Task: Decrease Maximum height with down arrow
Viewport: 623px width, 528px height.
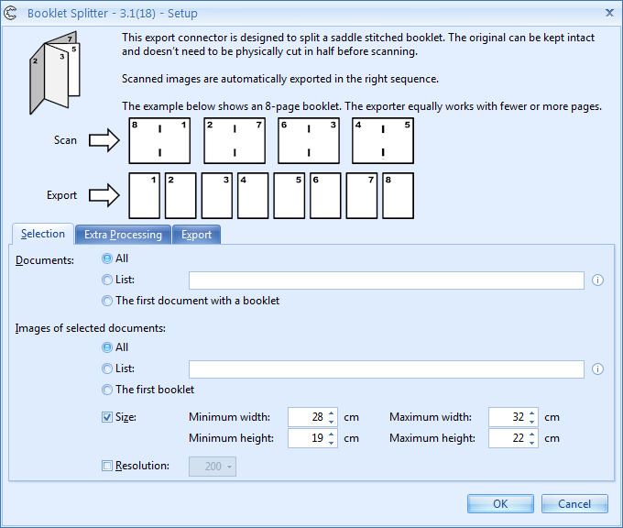Action: [532, 443]
